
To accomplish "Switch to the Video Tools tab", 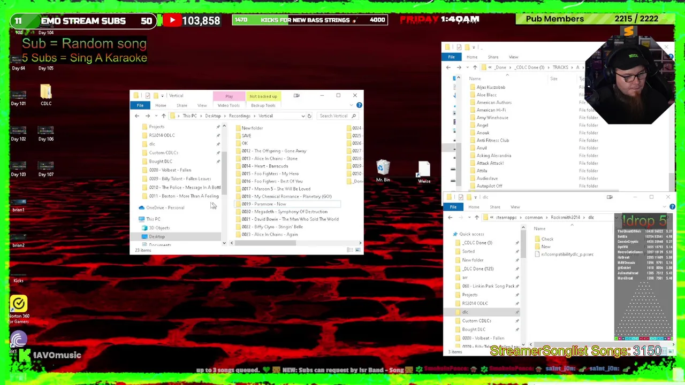I will click(x=229, y=105).
